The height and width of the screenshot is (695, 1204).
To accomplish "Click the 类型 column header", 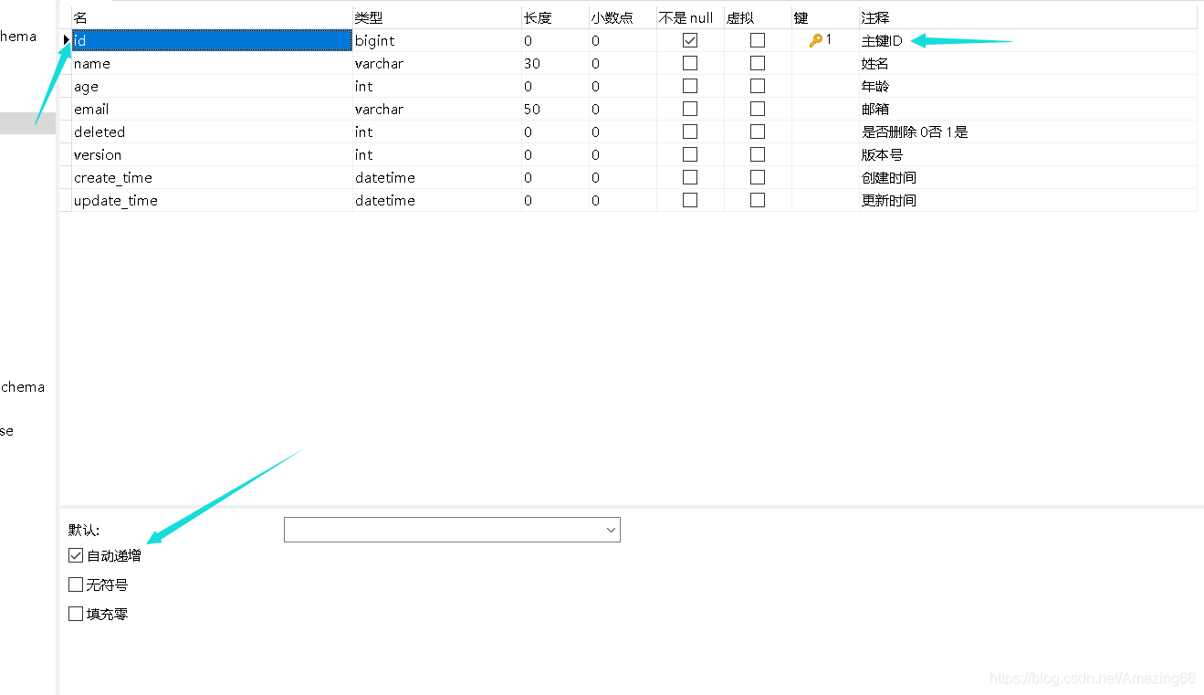I will tap(437, 18).
